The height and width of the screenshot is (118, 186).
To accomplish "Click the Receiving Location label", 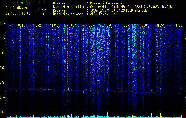I will click(x=69, y=7).
